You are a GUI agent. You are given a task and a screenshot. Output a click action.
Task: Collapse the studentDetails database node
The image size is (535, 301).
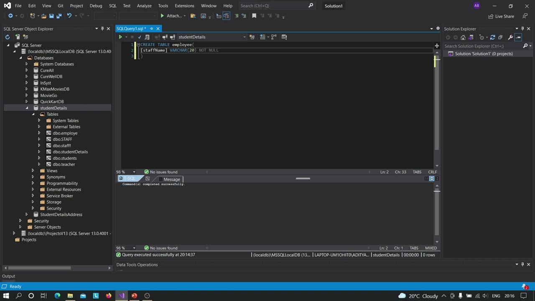[27, 108]
